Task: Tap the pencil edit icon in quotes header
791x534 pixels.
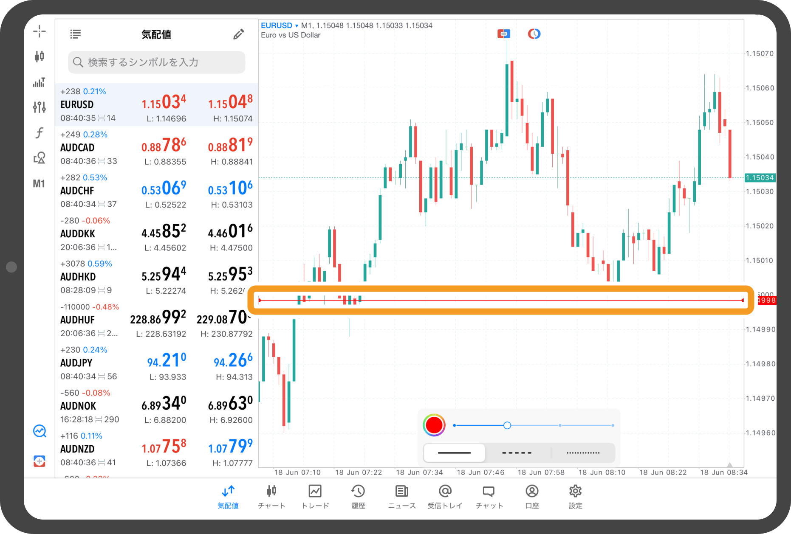Action: tap(239, 34)
